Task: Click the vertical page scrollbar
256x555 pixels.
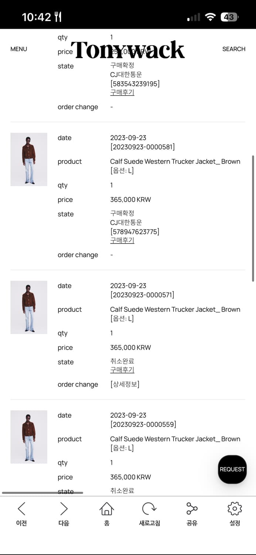Action: (x=253, y=218)
